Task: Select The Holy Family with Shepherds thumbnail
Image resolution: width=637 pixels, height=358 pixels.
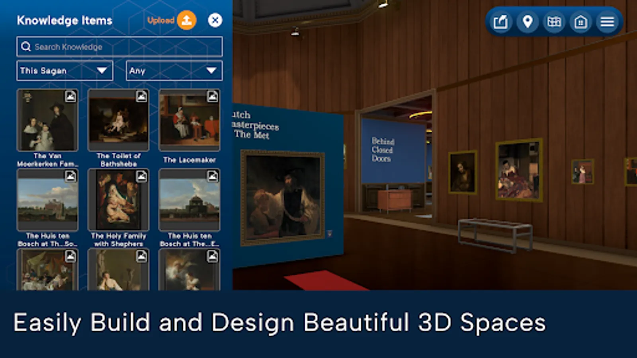Action: tap(118, 200)
